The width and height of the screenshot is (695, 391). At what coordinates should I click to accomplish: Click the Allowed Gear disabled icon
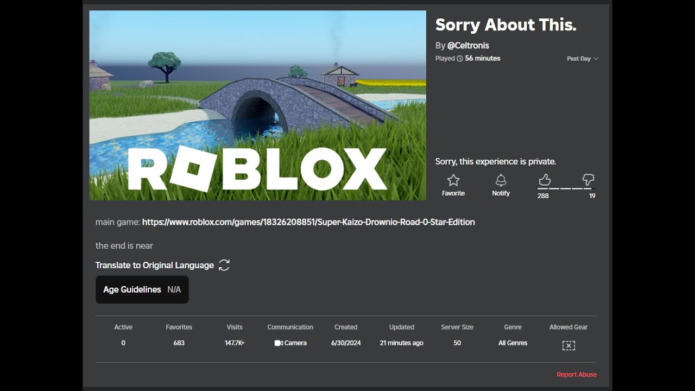point(568,345)
